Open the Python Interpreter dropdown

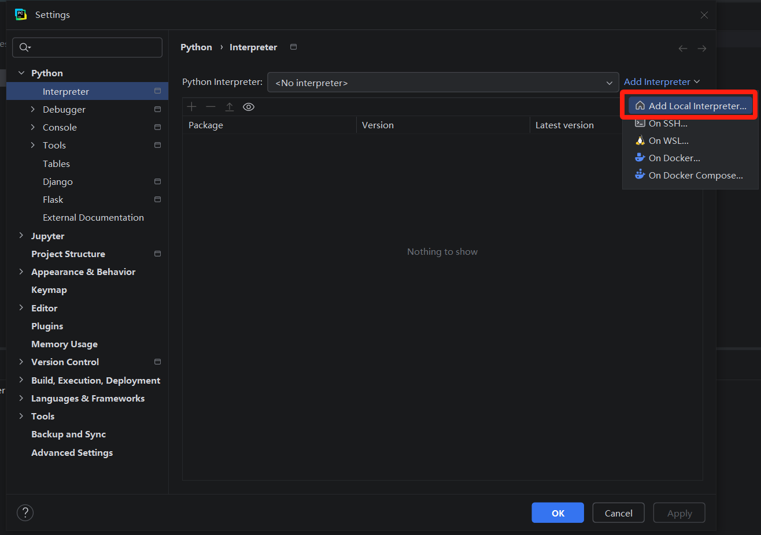click(443, 83)
